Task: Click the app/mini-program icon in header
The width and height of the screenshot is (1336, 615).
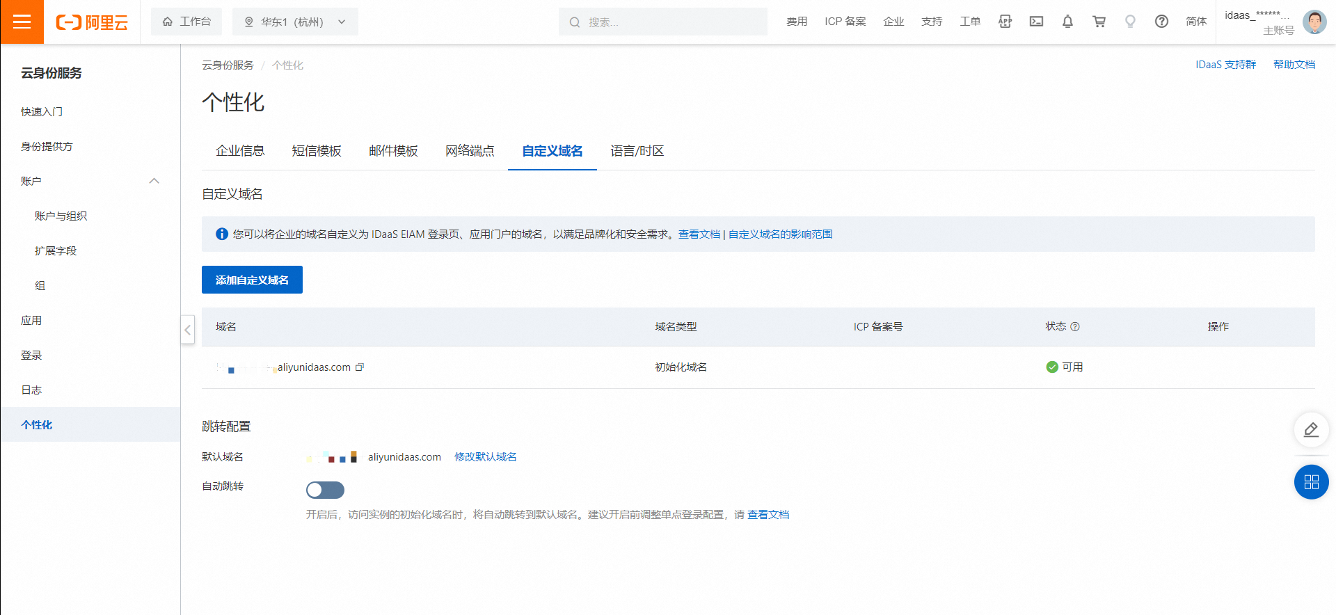Action: click(1005, 22)
